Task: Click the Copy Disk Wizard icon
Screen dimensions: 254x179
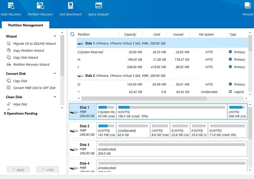Action: 9,57
